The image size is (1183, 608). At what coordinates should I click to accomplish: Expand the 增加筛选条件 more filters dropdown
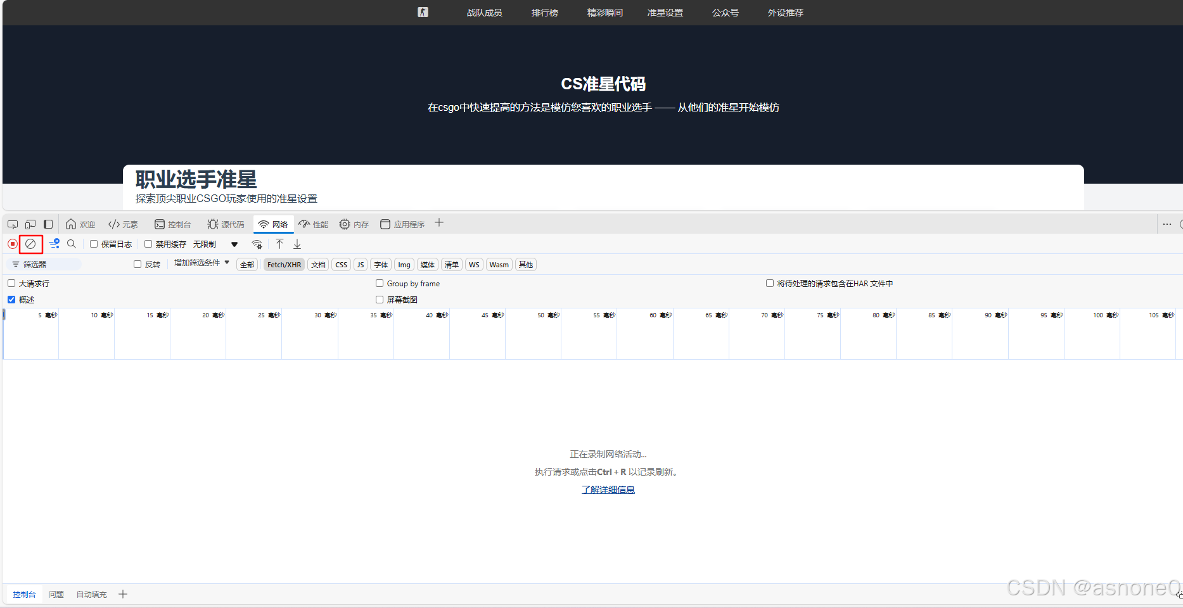(201, 262)
